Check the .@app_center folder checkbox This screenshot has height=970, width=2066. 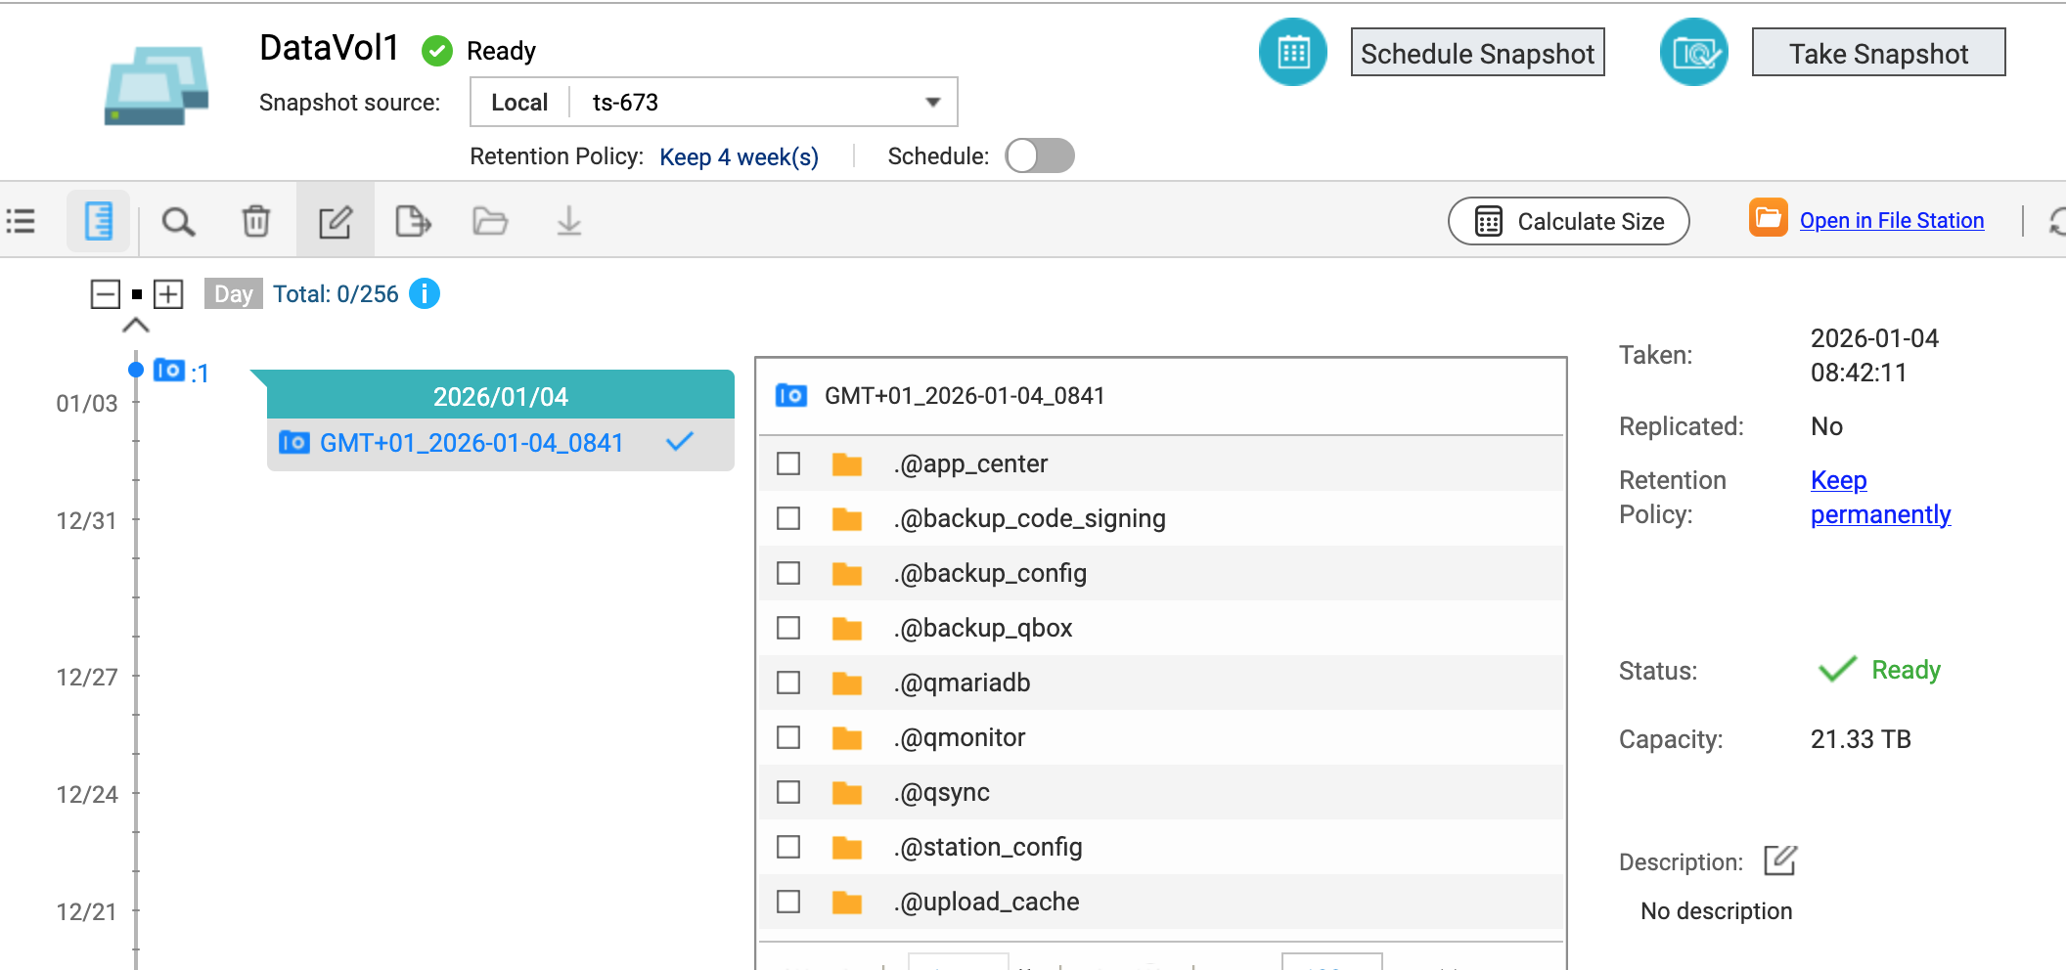(788, 463)
